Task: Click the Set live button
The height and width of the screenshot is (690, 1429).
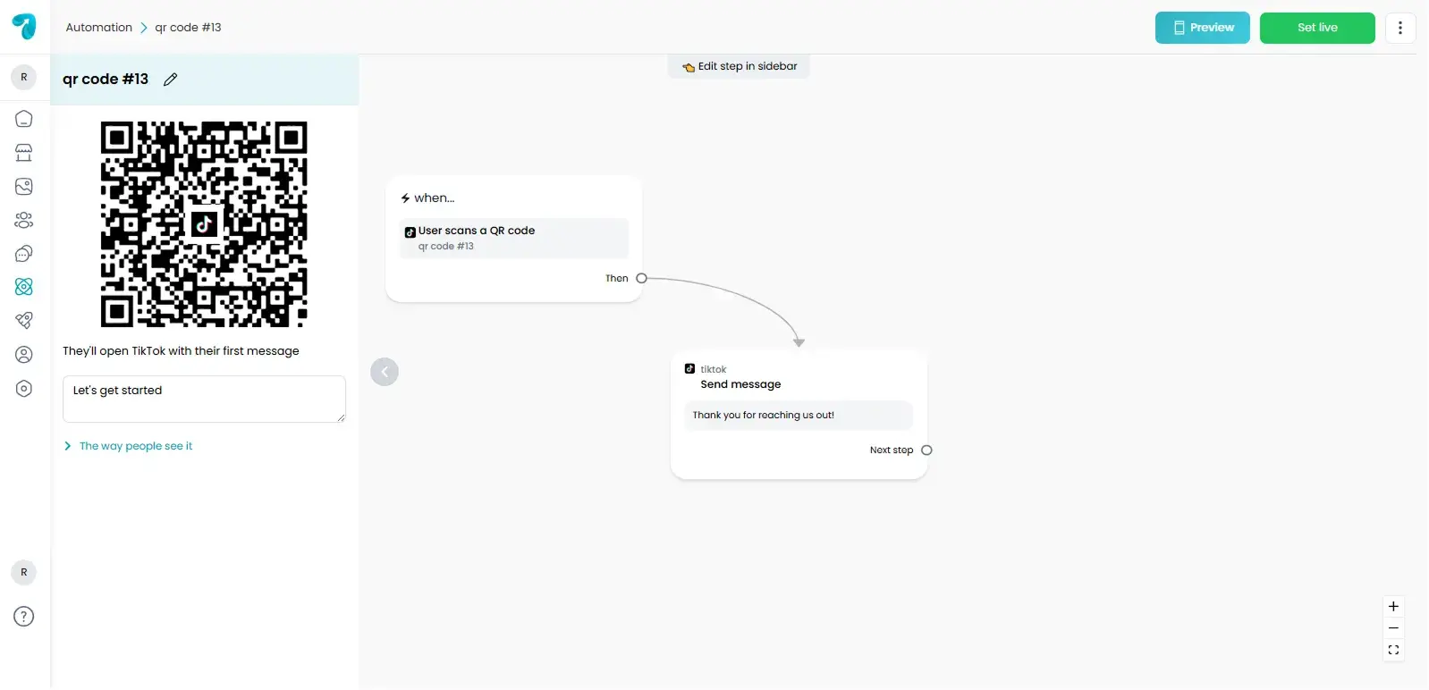Action: click(1316, 28)
